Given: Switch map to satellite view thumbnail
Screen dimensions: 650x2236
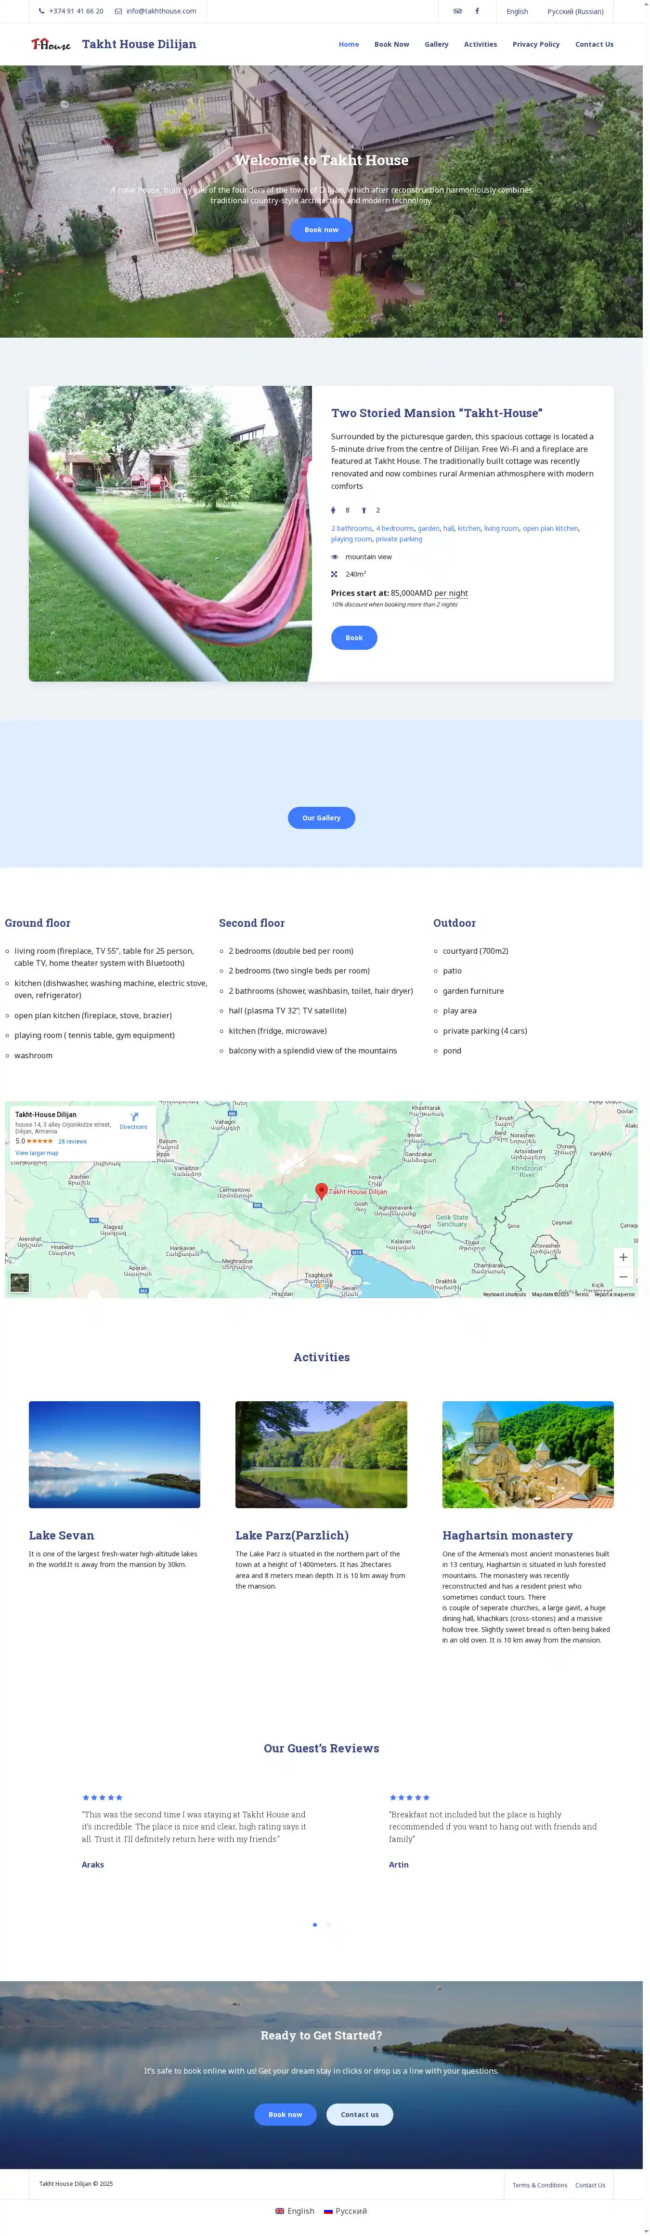Looking at the screenshot, I should tap(19, 1282).
